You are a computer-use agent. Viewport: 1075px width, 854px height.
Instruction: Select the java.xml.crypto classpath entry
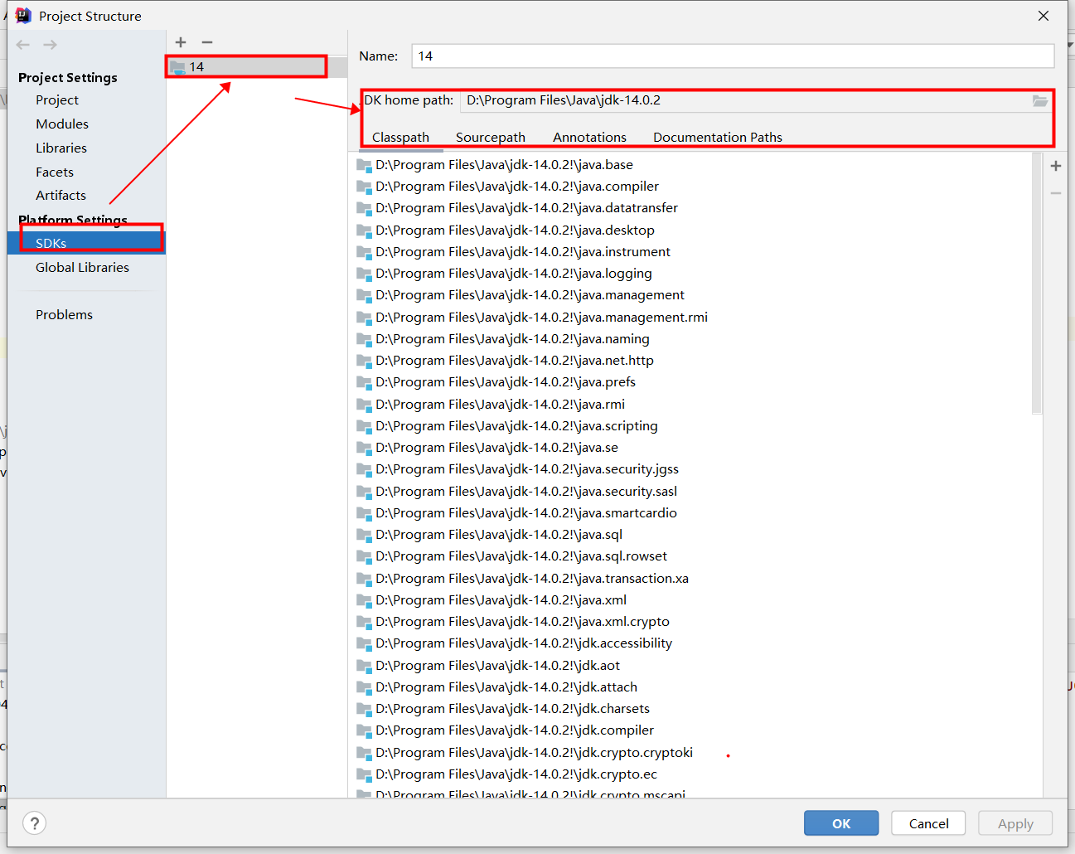point(513,621)
